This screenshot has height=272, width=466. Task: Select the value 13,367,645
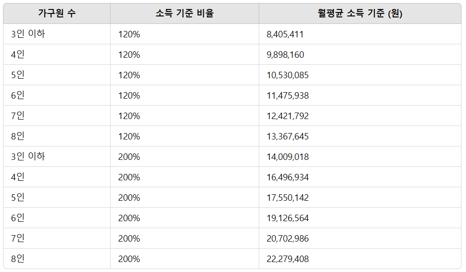(x=288, y=136)
